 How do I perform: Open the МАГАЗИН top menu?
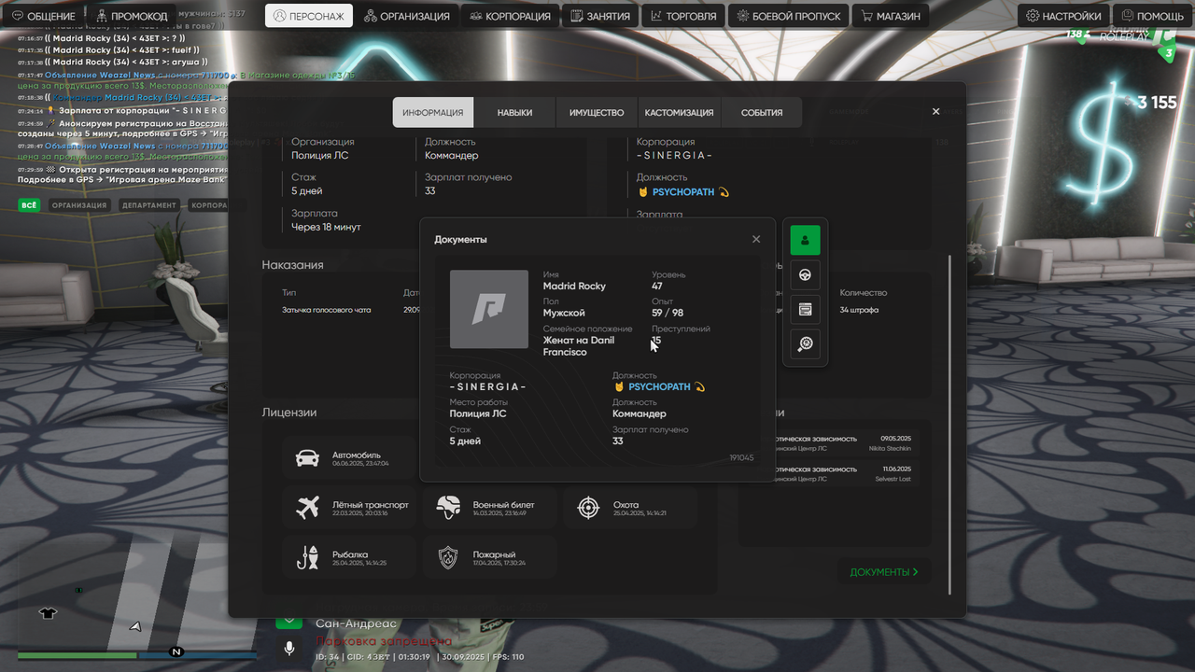[x=891, y=16]
